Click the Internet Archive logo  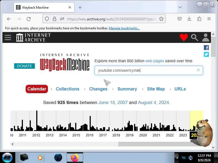[x=33, y=37]
